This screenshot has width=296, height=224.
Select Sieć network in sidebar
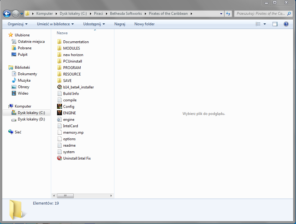[x=15, y=132]
